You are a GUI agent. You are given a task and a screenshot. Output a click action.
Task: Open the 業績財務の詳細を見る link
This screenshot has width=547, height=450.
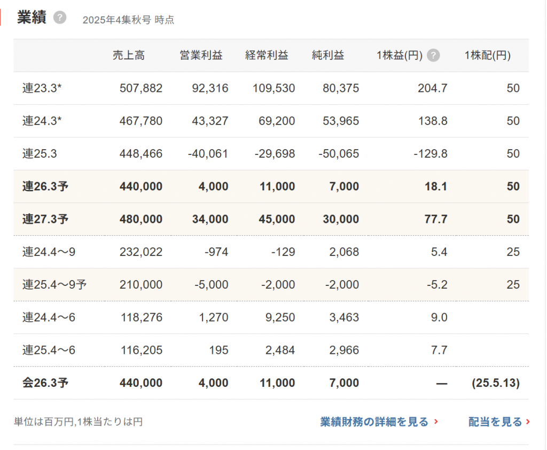point(374,422)
